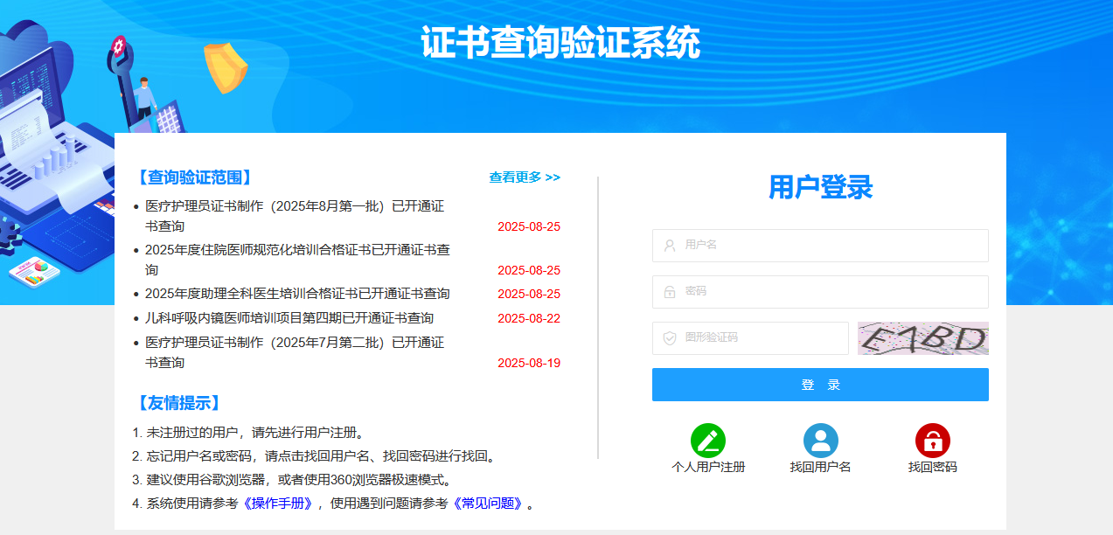
Task: Open the 查看更多 >> link
Action: 525,177
